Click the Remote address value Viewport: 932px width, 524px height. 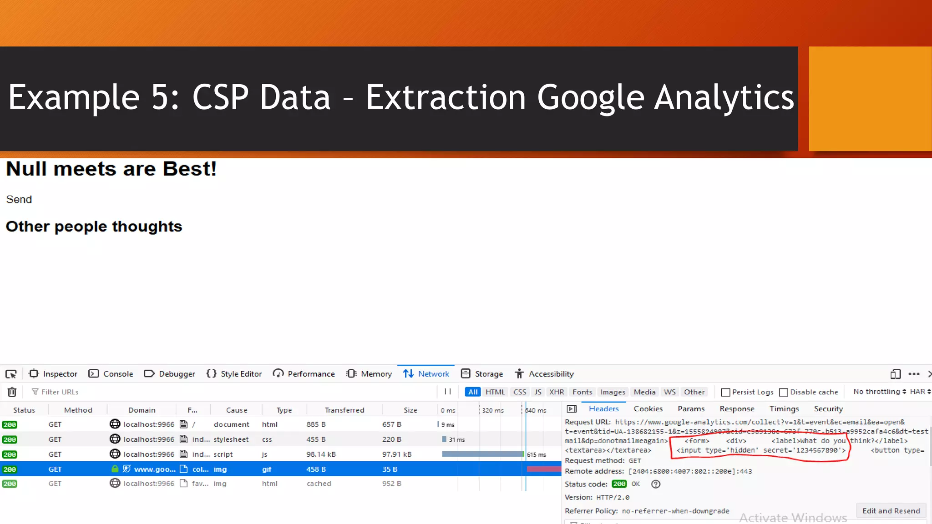690,471
